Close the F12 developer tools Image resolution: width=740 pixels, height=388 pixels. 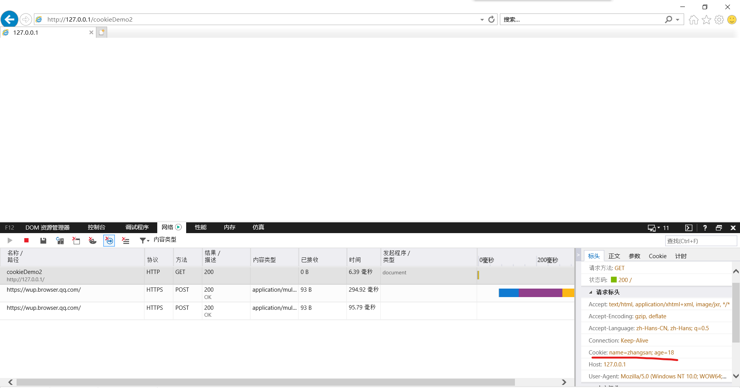(733, 228)
